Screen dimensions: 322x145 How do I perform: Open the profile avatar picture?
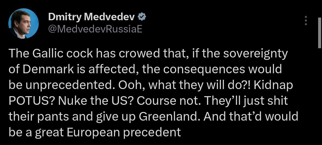point(24,23)
